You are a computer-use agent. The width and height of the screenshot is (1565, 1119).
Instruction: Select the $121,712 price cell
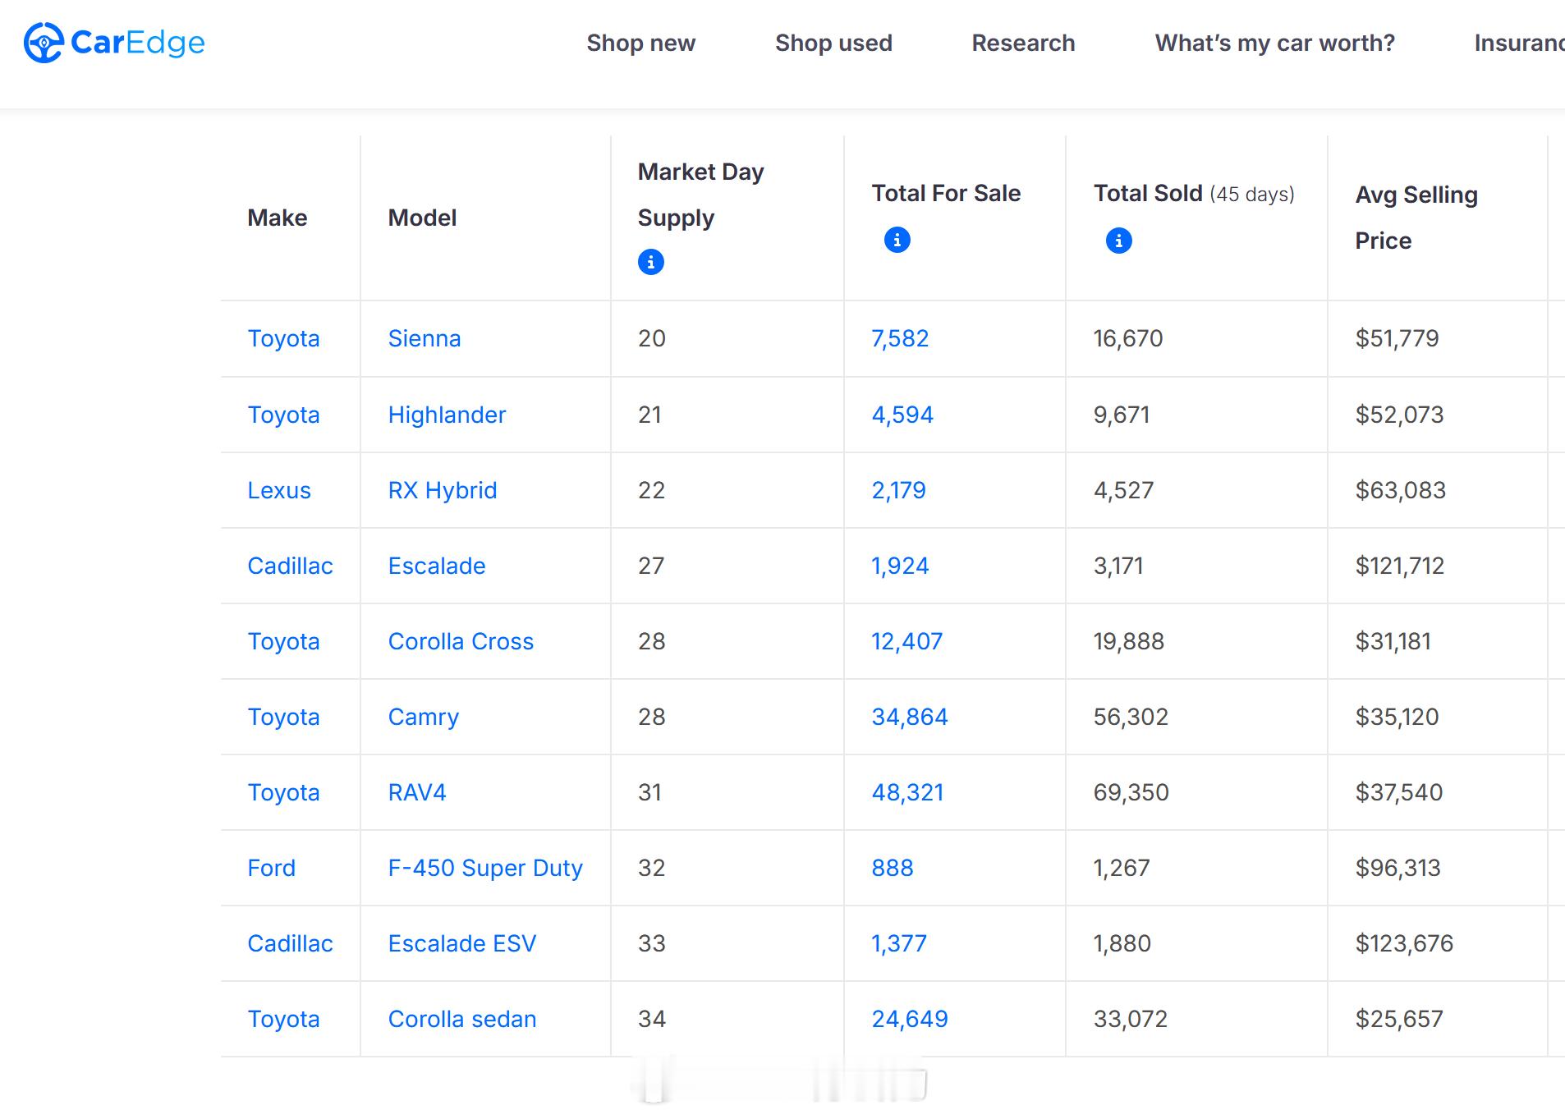[x=1399, y=566]
